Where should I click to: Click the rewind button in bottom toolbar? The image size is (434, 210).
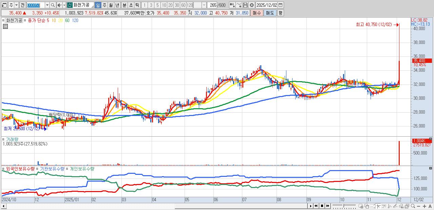coord(316,206)
